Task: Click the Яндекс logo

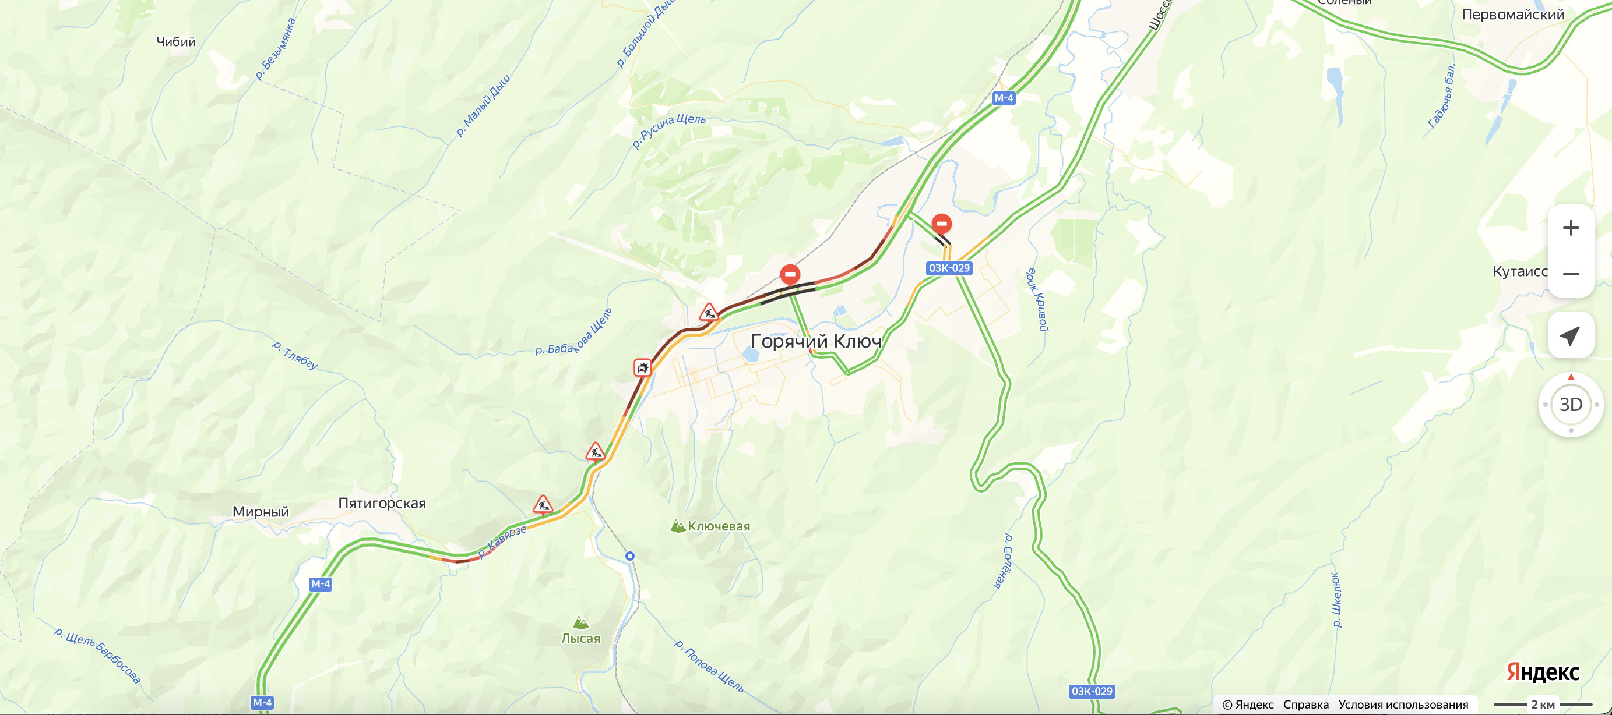Action: coord(1543,672)
